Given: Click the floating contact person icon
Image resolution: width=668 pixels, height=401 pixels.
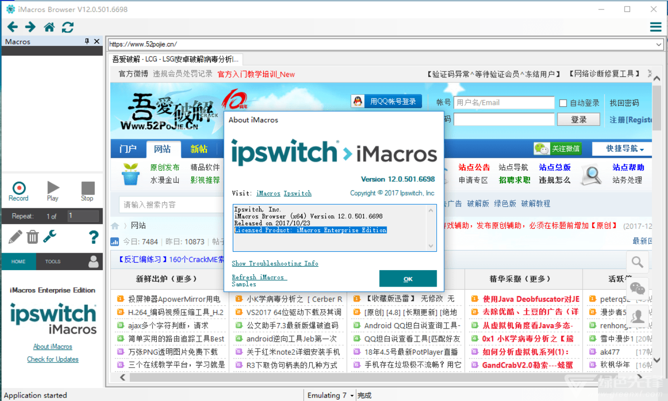Looking at the screenshot, I should [x=637, y=316].
